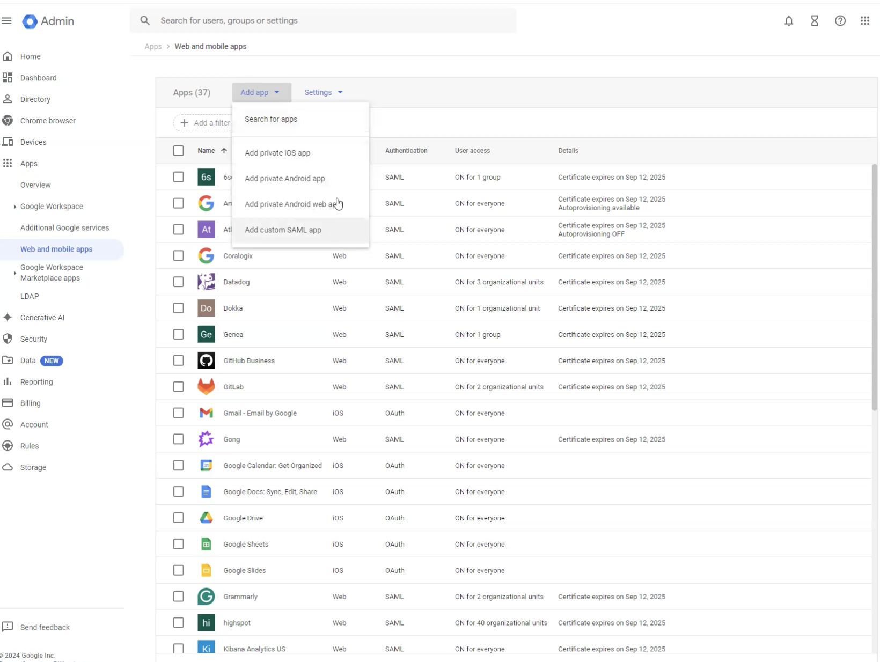Click the Send feedback icon
This screenshot has height=662, width=880.
pos(8,627)
